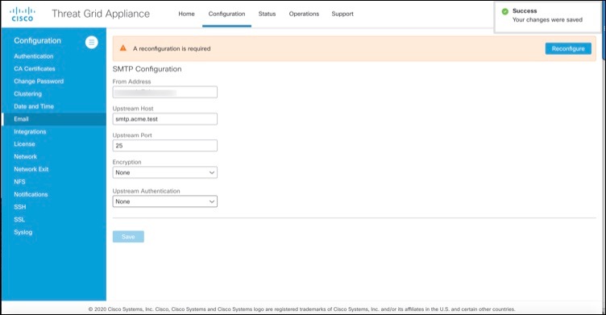This screenshot has width=606, height=315.
Task: Open the Support menu
Action: [x=342, y=14]
